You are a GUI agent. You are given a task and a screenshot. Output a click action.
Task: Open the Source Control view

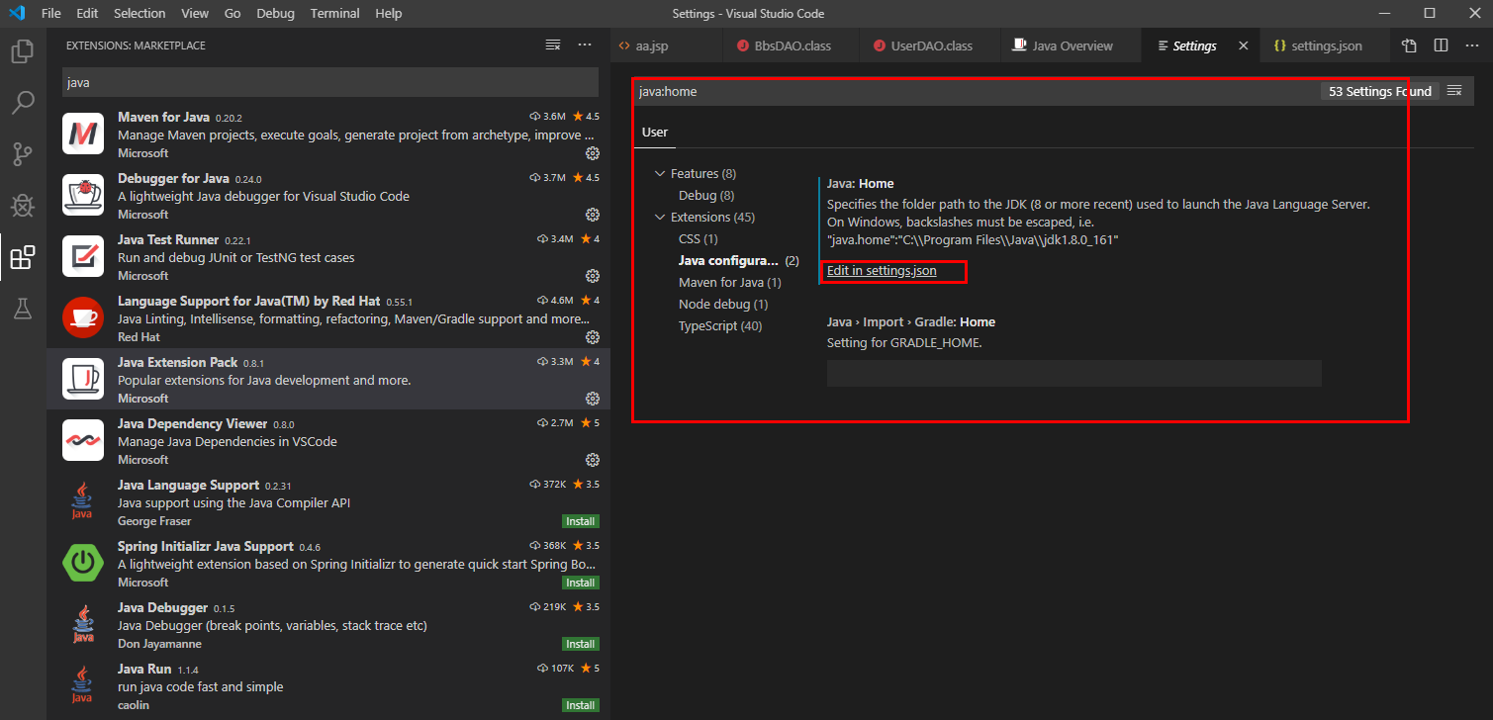click(22, 154)
